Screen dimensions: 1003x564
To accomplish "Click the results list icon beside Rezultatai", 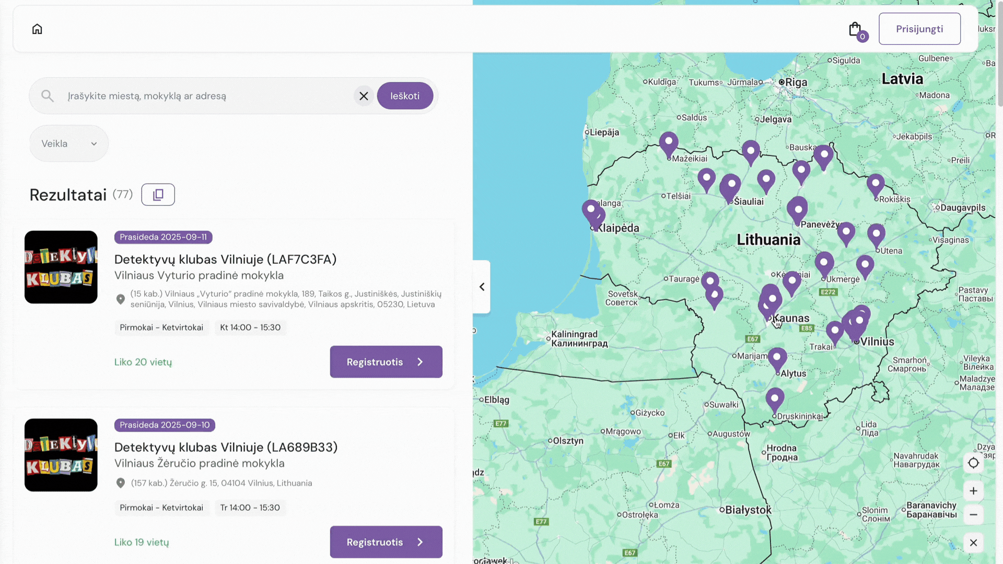I will pos(158,194).
